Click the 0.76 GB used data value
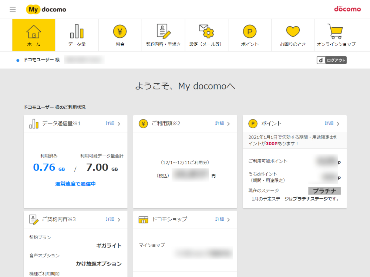Screen dimensions: 370x277 click(49, 167)
